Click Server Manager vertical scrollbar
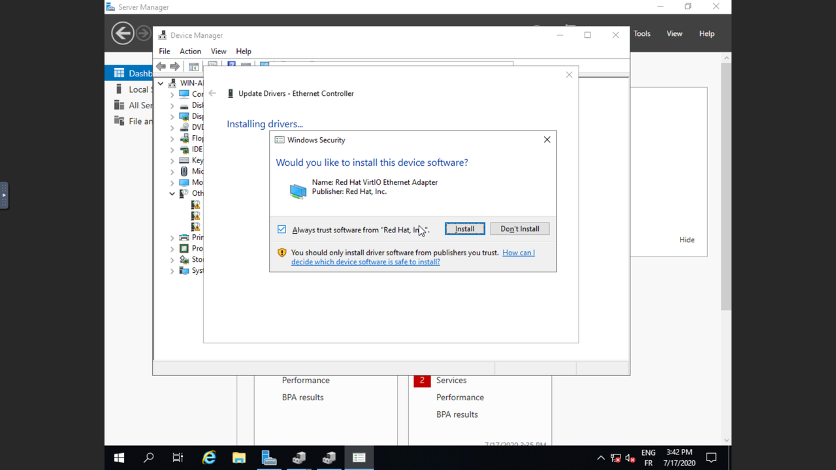This screenshot has width=836, height=470. click(x=726, y=187)
